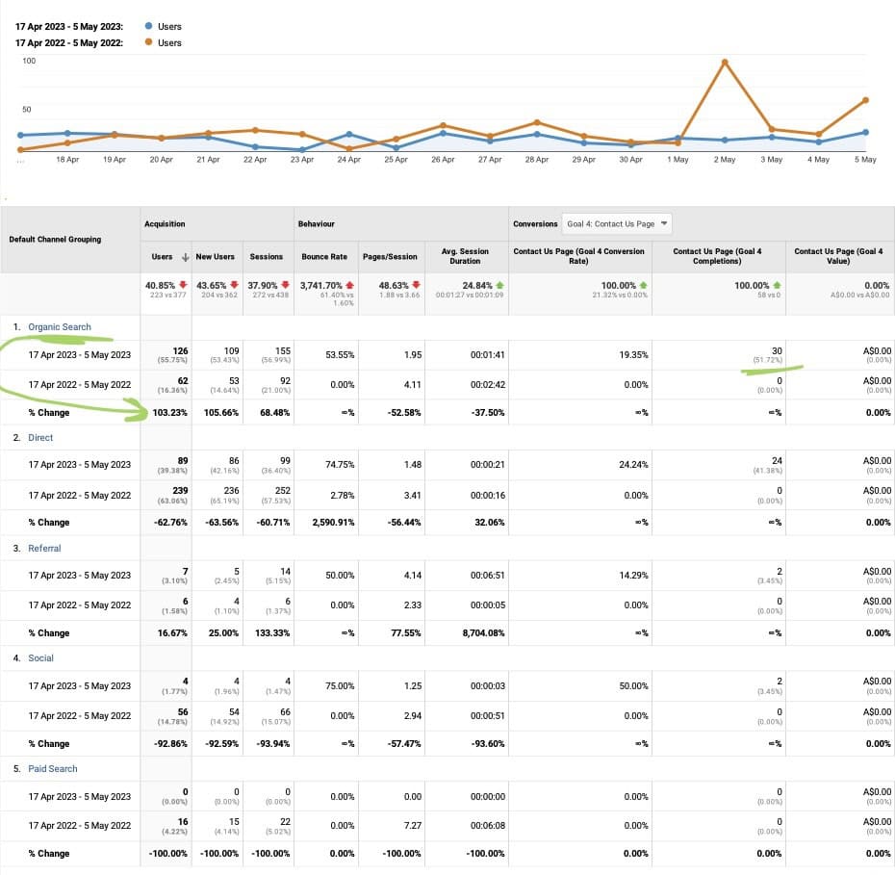
Task: Click the green up arrow beside 24.84%
Action: coord(500,285)
